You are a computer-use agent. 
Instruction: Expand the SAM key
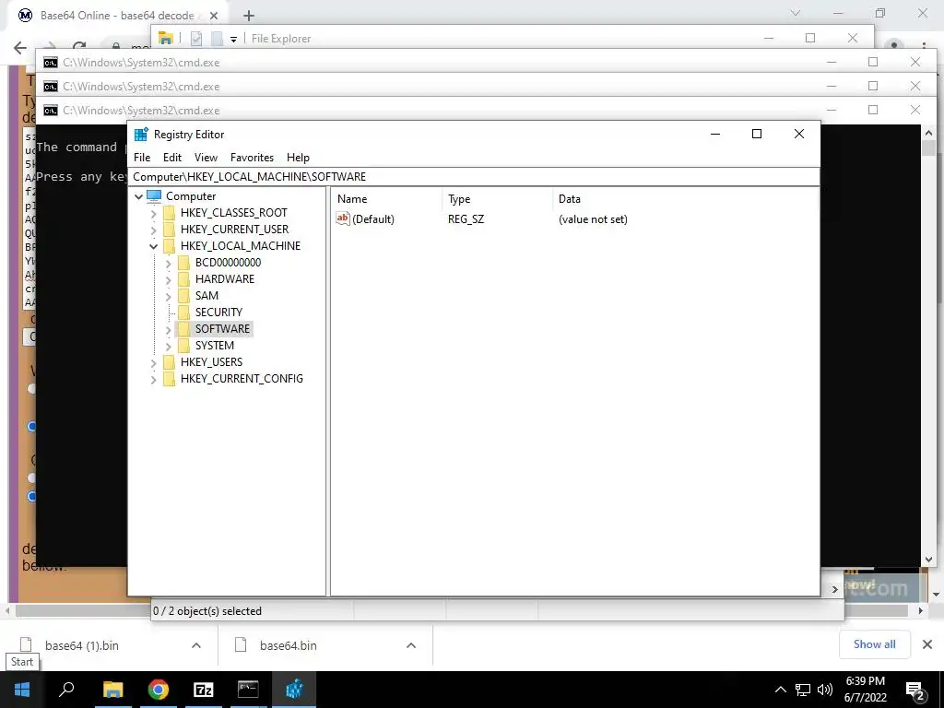point(169,296)
